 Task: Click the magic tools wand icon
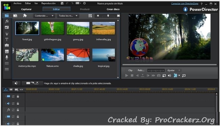tap(16, 83)
